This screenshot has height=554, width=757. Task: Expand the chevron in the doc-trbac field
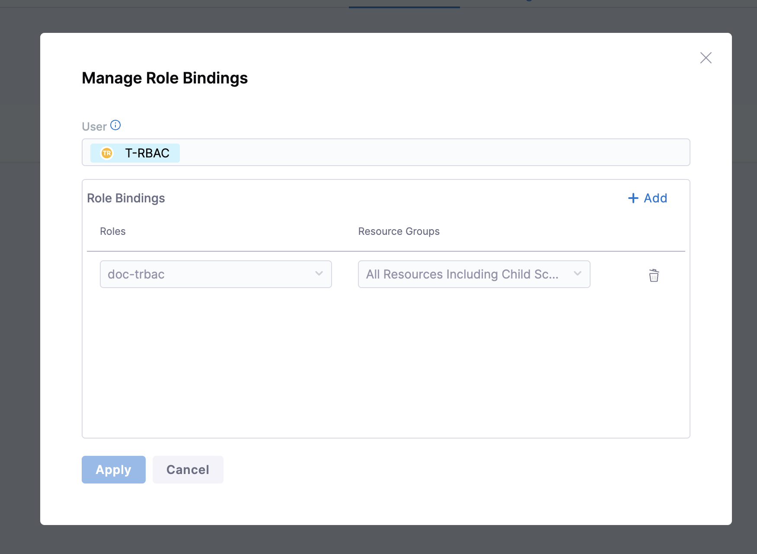(319, 274)
